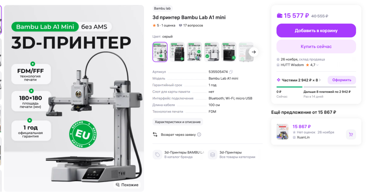Click the category stack icon for 3d-Принтеры
Screen dimensions: 373x196
click(x=213, y=155)
